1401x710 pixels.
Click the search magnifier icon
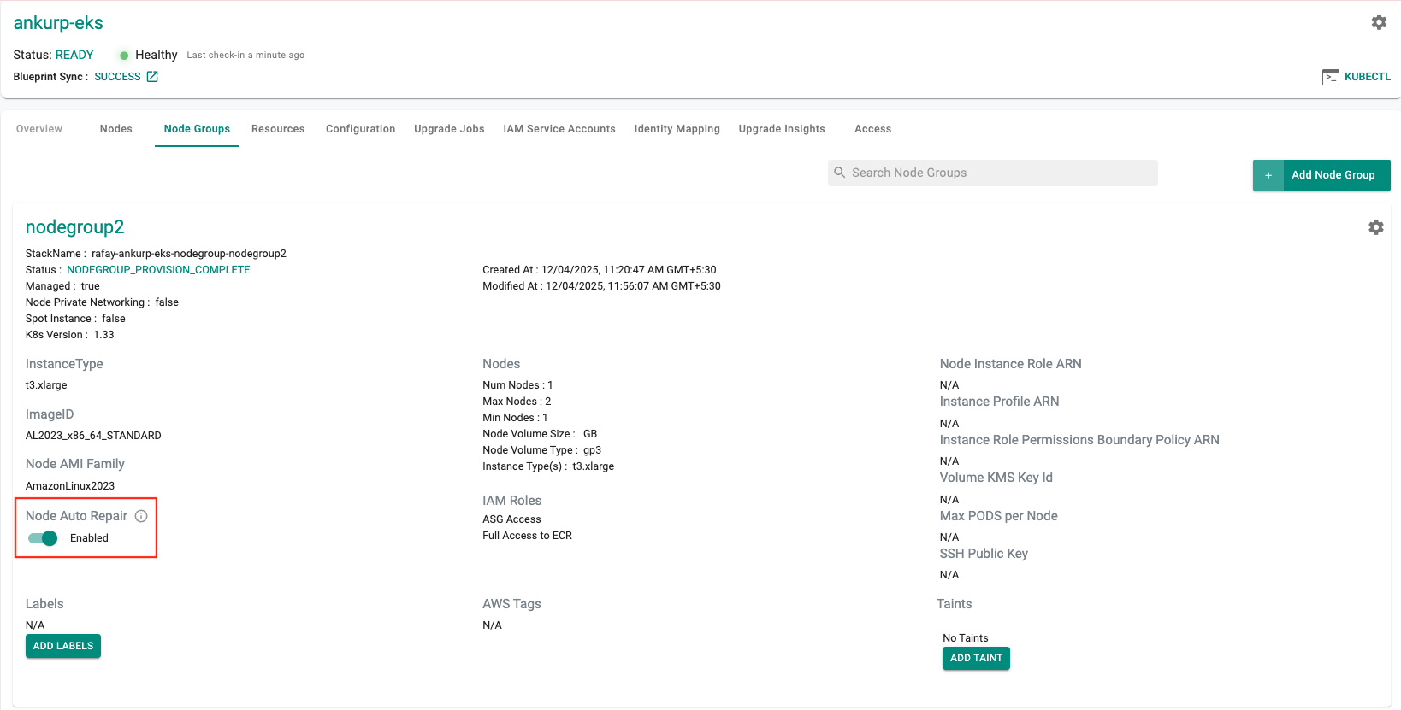coord(840,173)
